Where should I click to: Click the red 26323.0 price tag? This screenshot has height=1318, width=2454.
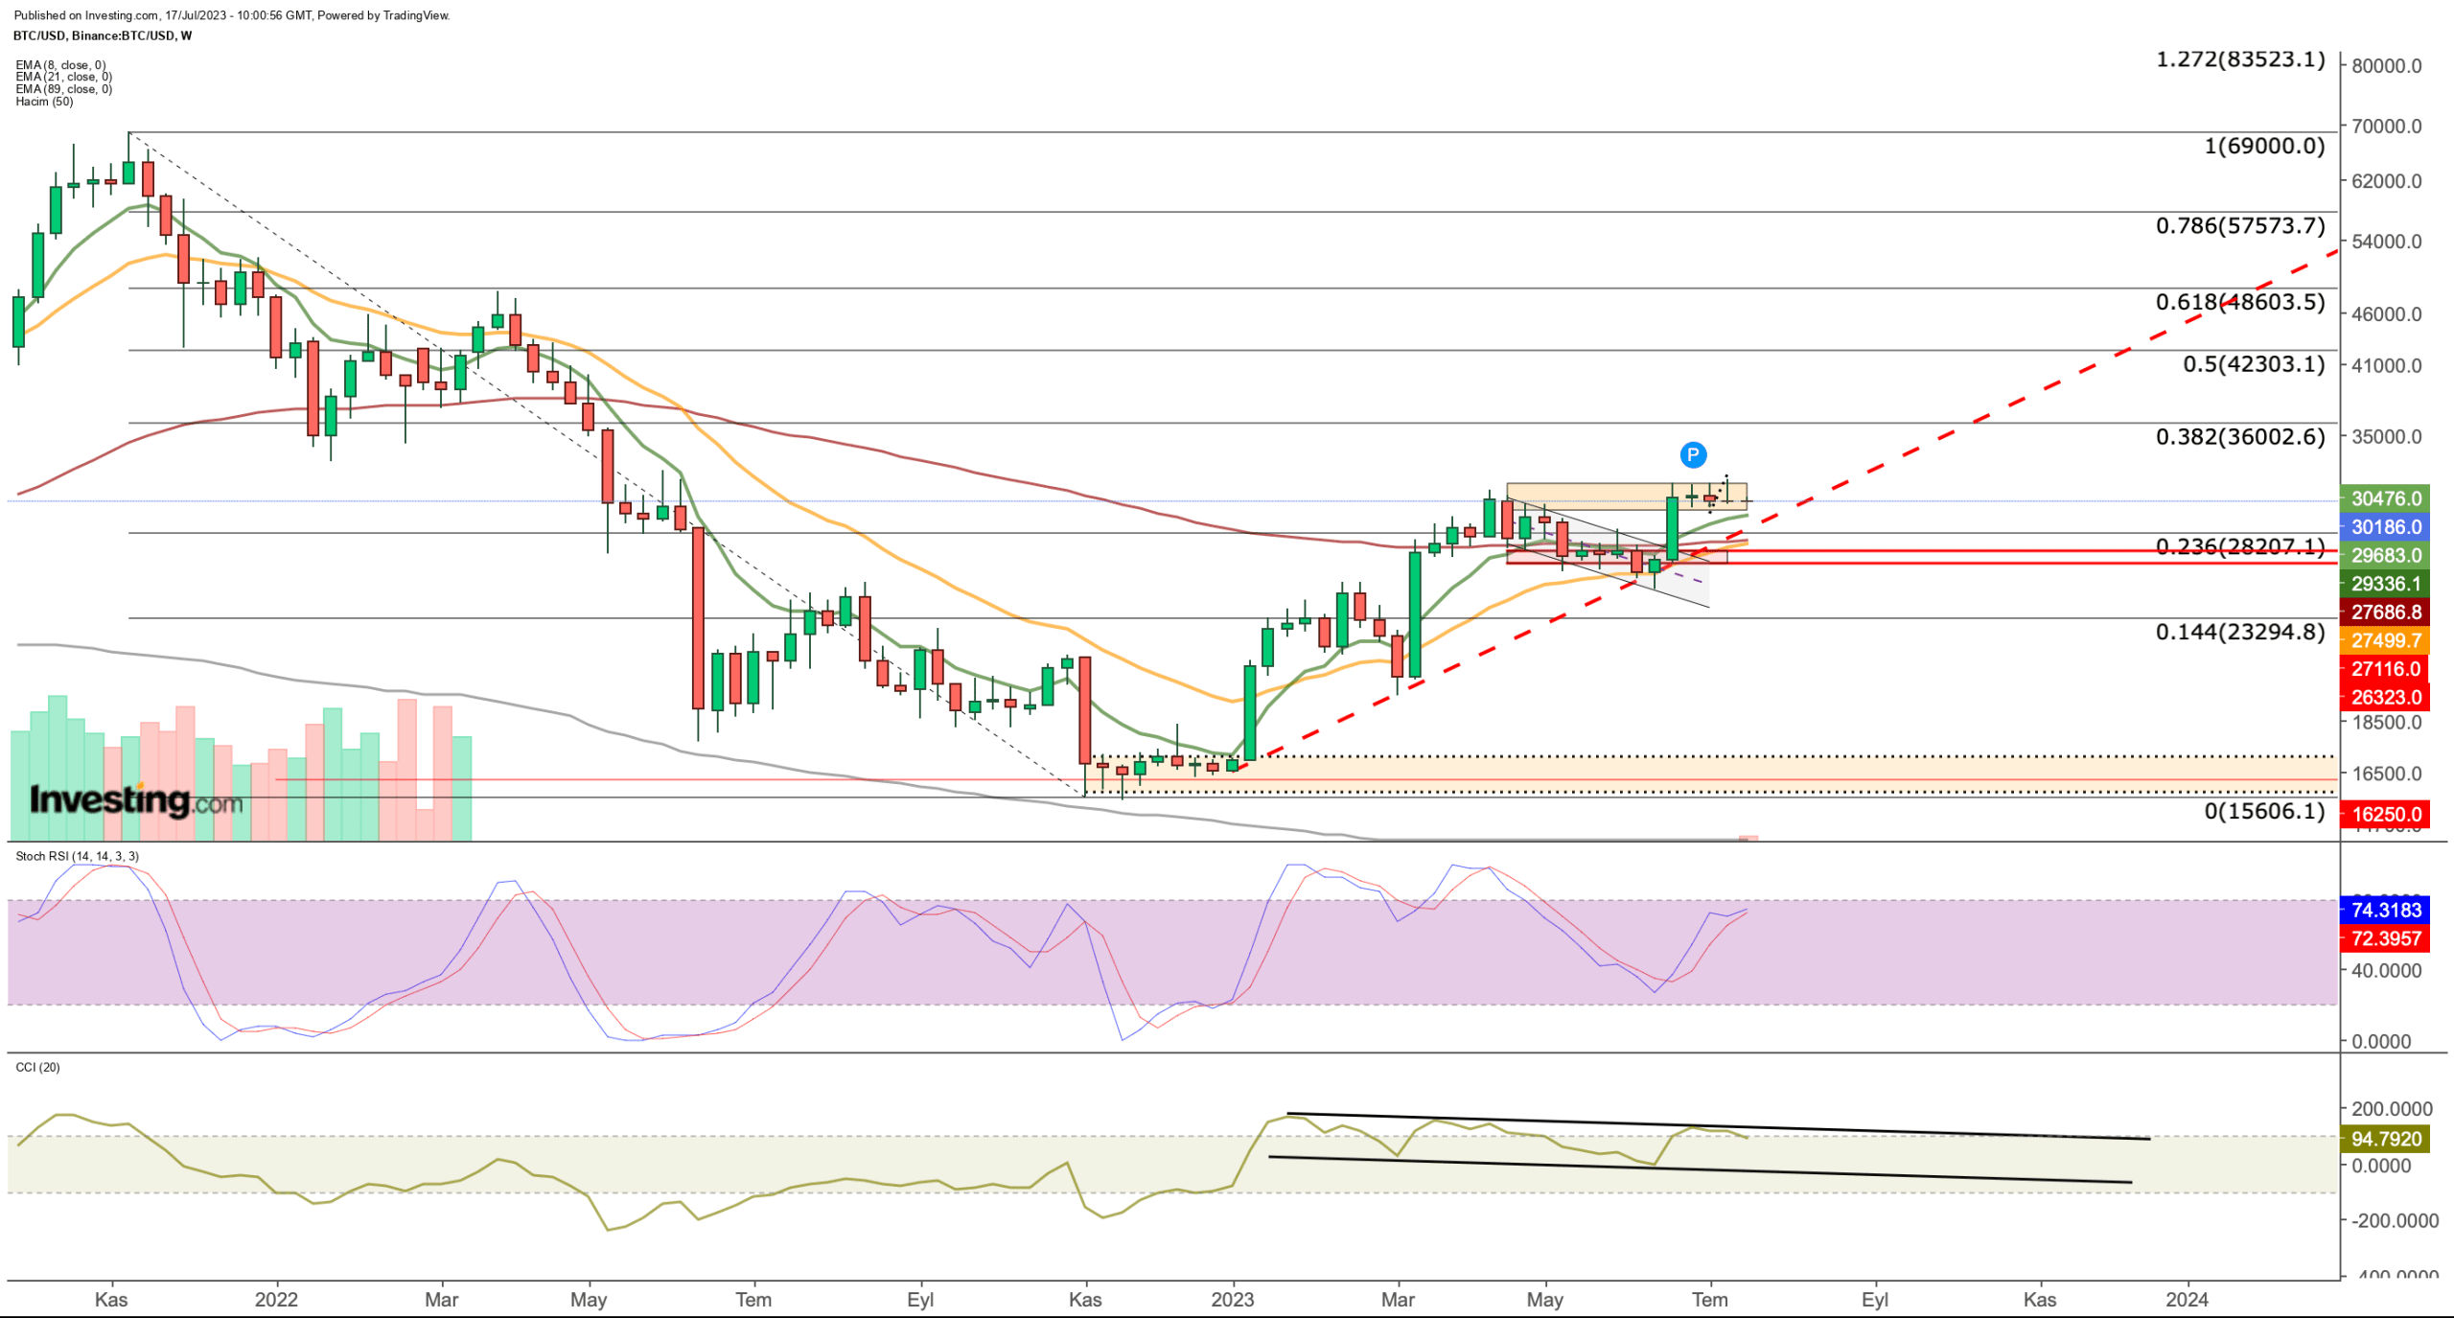click(x=2385, y=697)
